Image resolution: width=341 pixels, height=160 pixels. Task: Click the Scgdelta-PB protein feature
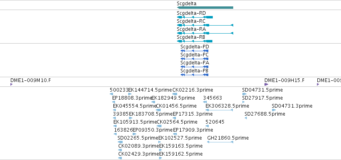tap(194, 75)
